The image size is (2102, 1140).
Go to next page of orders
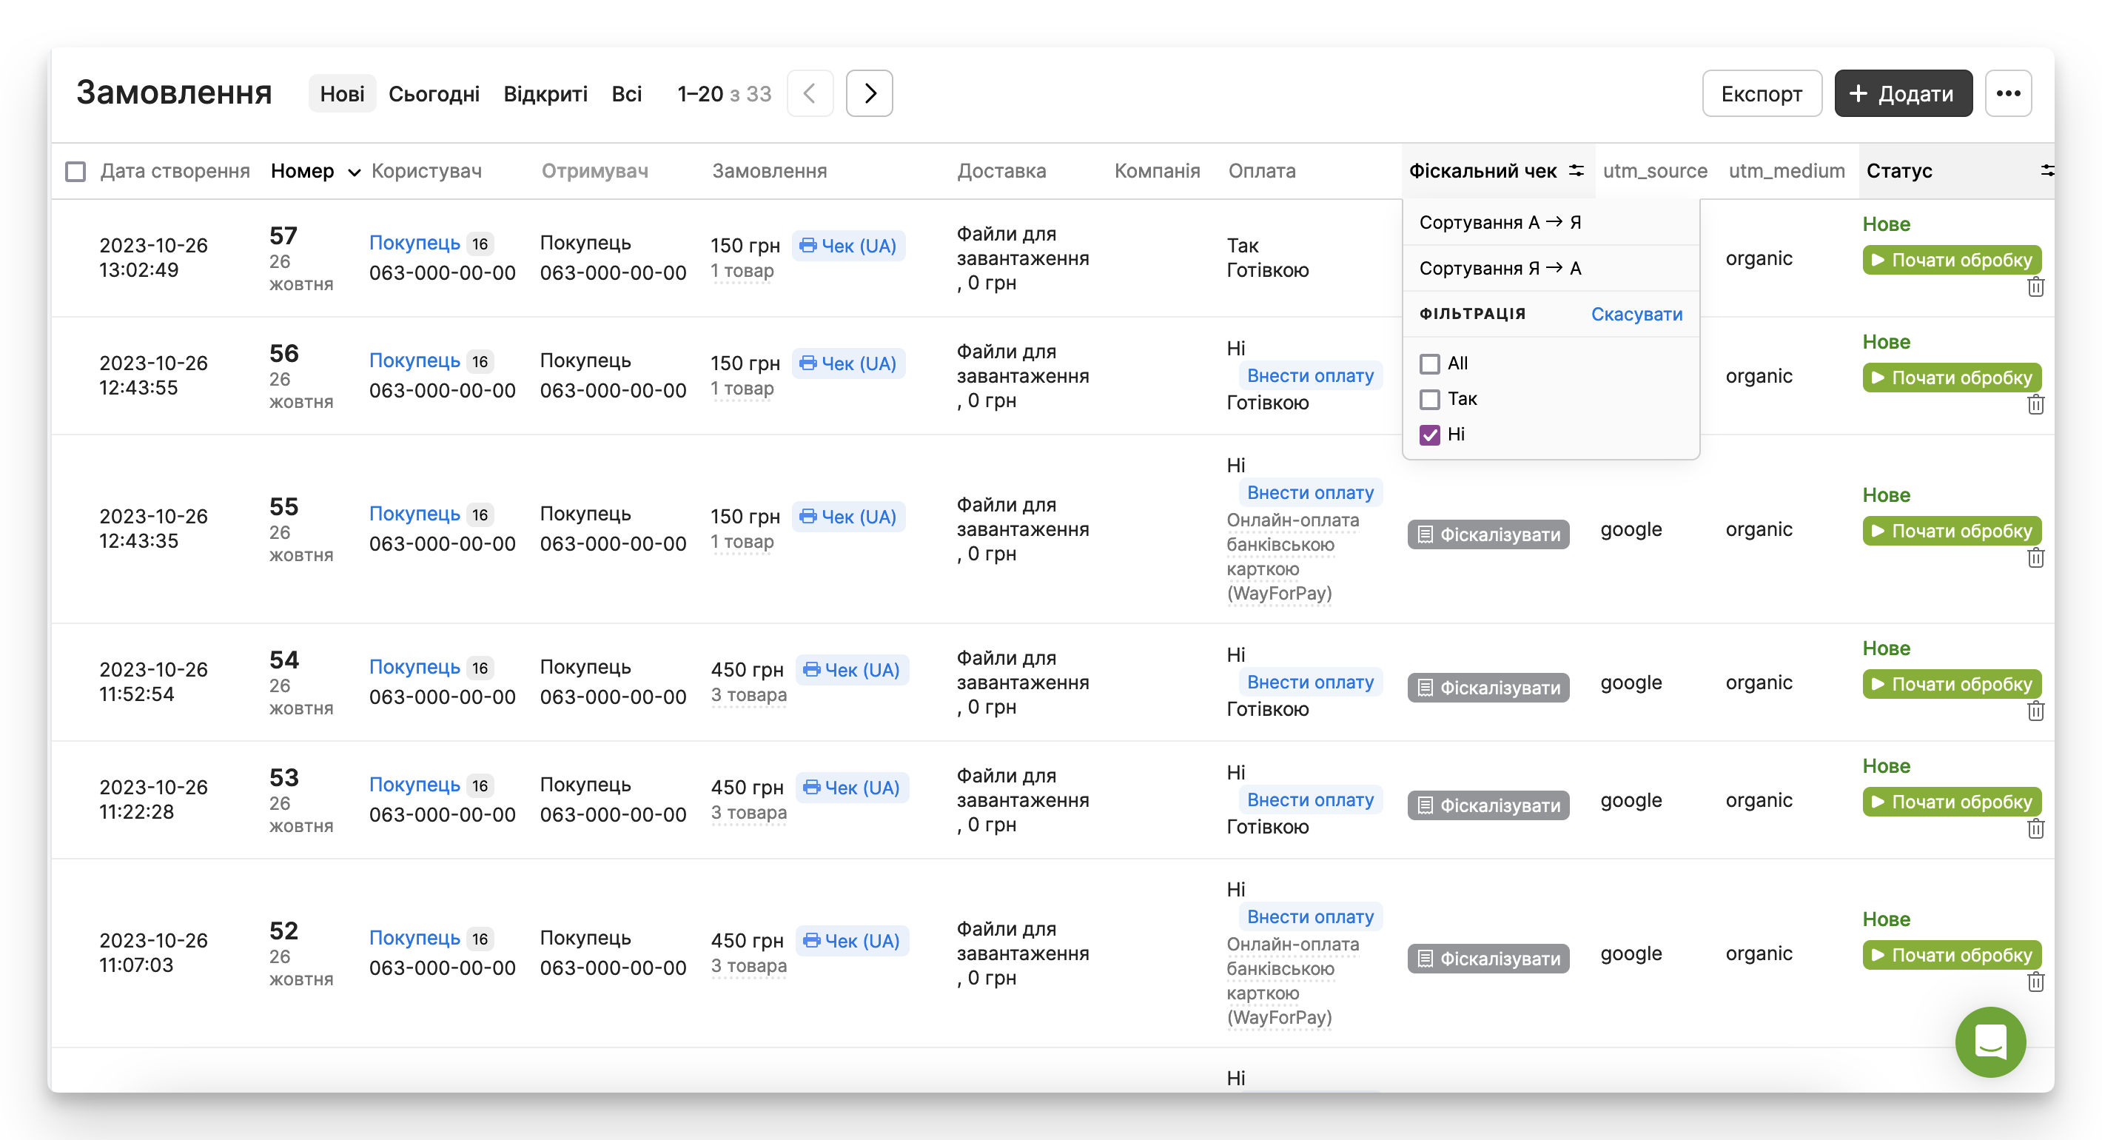tap(869, 94)
